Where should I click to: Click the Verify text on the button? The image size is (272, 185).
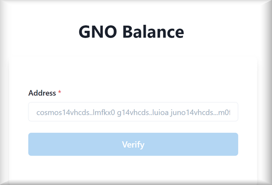click(x=133, y=145)
